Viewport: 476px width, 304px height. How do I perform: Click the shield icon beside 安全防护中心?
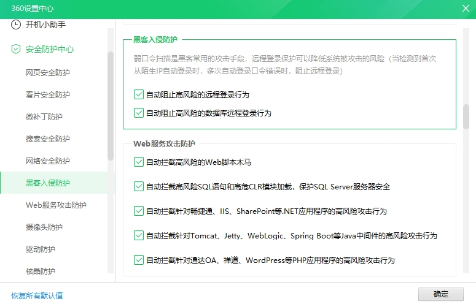[x=16, y=49]
